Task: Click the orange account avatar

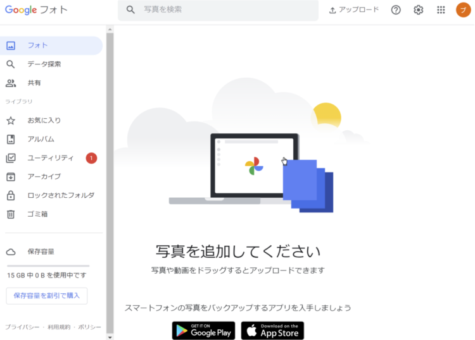Action: pos(463,10)
